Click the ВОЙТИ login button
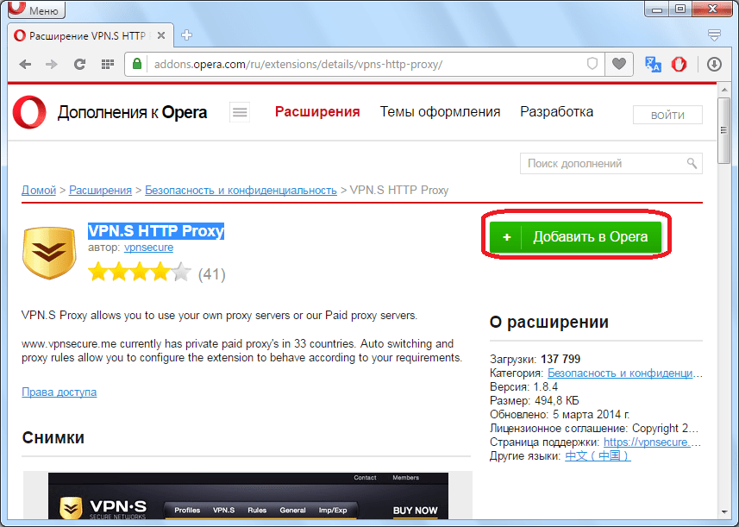 pyautogui.click(x=667, y=115)
